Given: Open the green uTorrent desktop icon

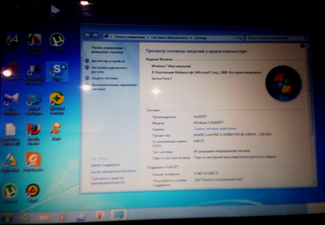Looking at the screenshot, I should click(x=10, y=193).
